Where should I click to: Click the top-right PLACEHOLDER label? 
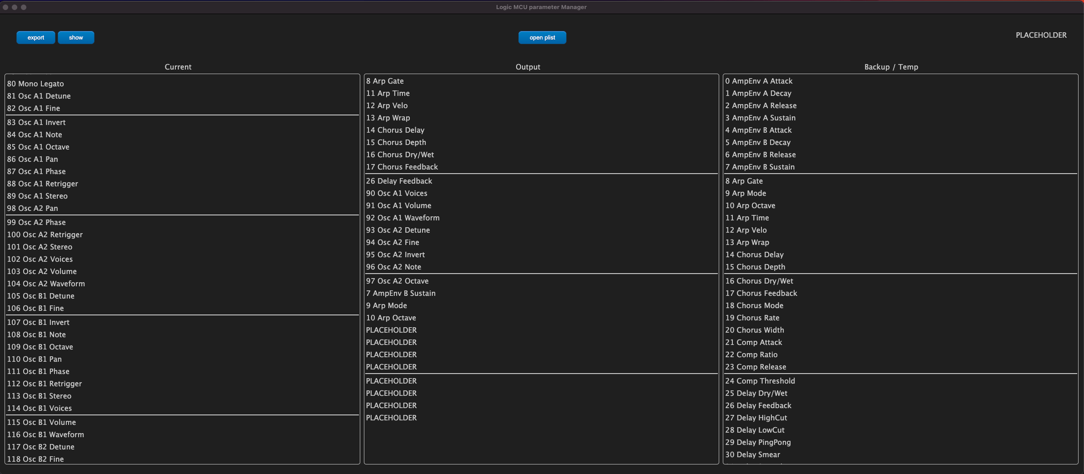pos(1041,35)
